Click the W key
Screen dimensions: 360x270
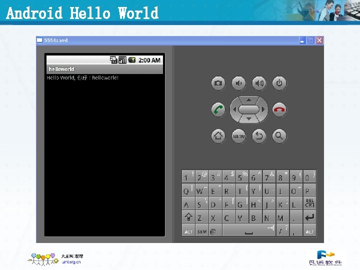click(202, 189)
